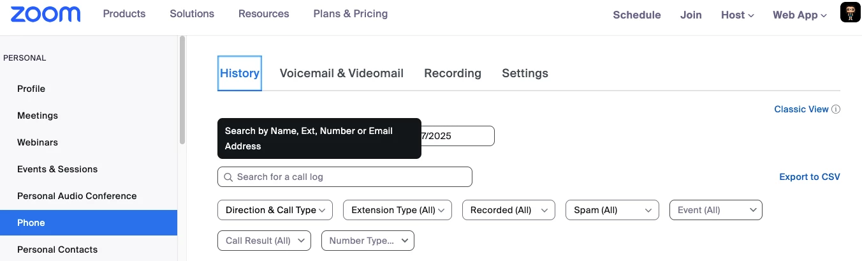Open the user profile avatar
The height and width of the screenshot is (261, 862).
click(x=851, y=13)
